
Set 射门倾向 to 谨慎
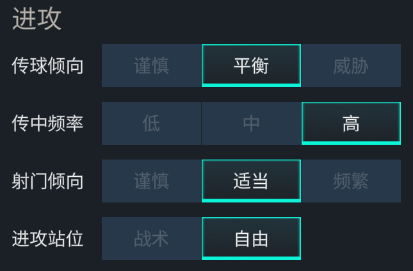click(152, 181)
